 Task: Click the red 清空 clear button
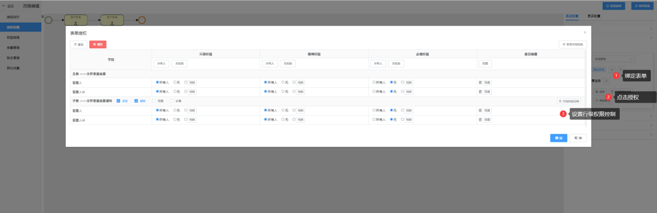point(97,45)
